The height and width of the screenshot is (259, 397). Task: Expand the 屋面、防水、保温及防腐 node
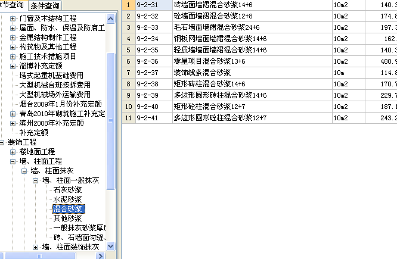click(13, 28)
